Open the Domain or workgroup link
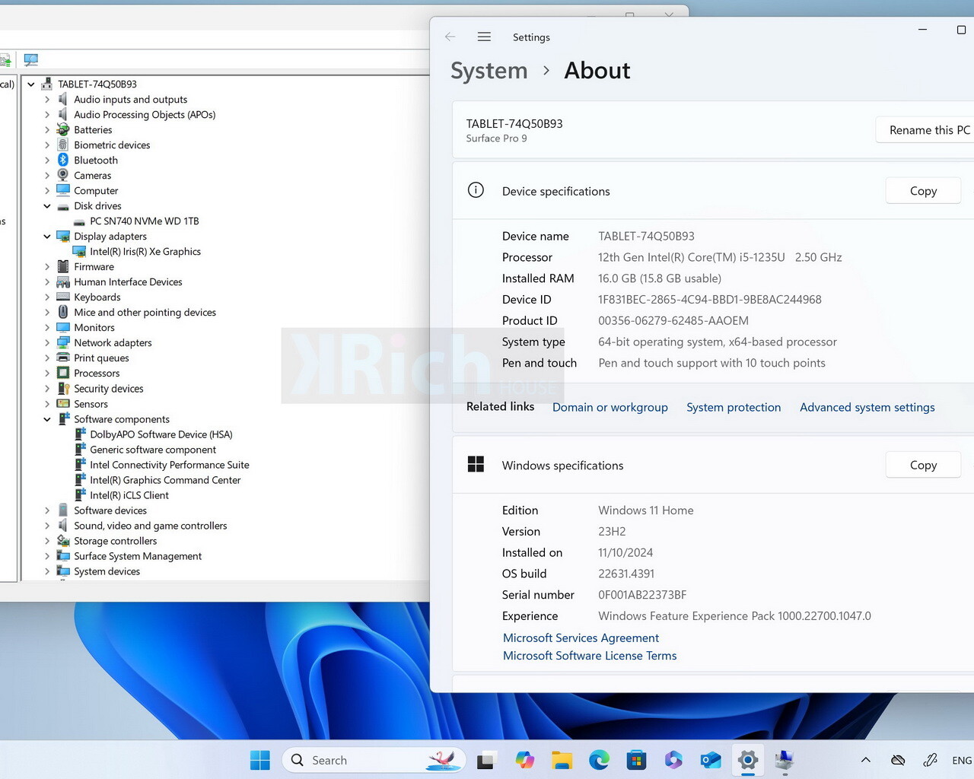The height and width of the screenshot is (779, 974). point(610,407)
